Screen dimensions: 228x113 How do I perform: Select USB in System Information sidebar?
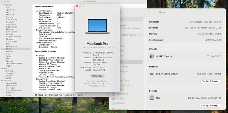click(8, 66)
